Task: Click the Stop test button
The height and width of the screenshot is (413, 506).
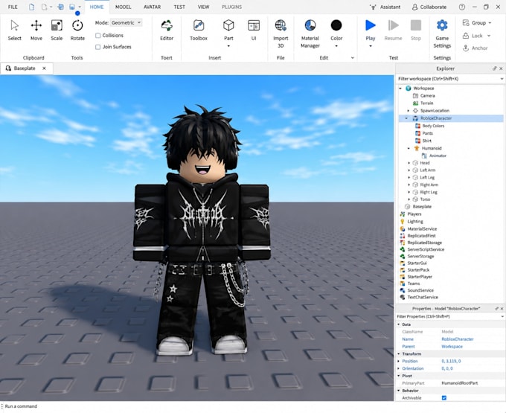Action: [x=416, y=31]
